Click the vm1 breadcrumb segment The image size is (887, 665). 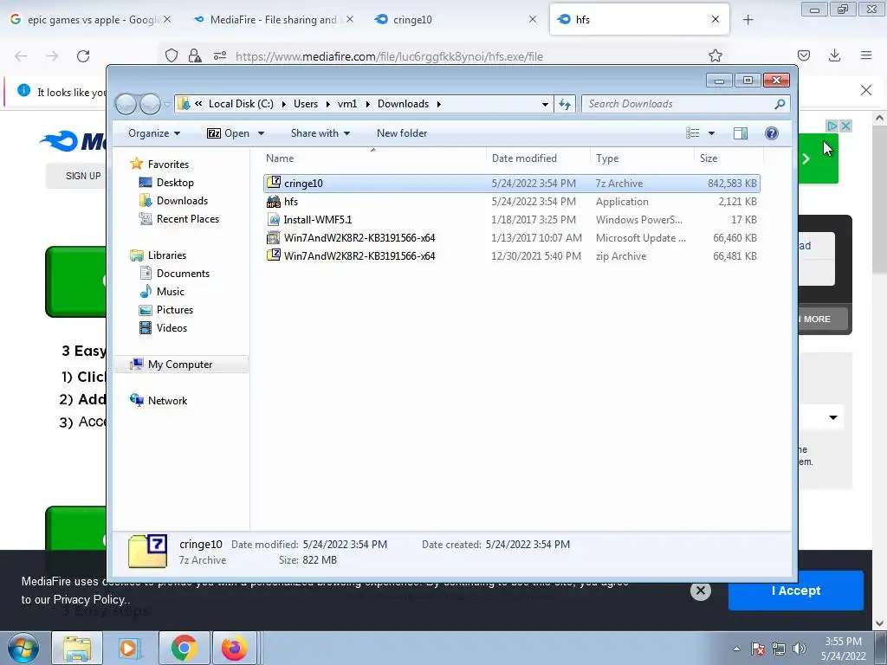click(347, 104)
